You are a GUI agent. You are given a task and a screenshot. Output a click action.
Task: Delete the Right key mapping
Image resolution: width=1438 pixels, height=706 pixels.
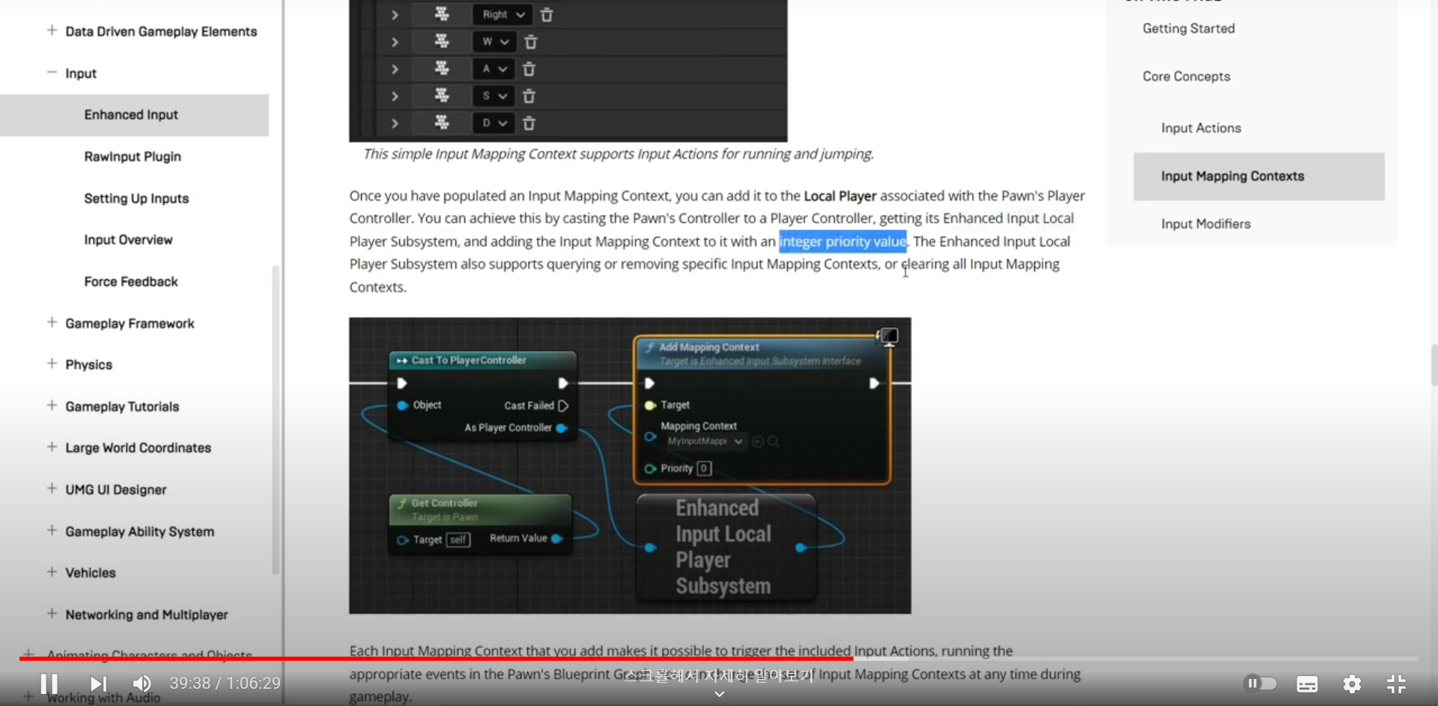pyautogui.click(x=547, y=15)
